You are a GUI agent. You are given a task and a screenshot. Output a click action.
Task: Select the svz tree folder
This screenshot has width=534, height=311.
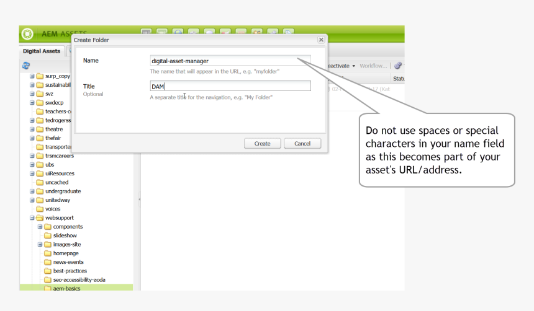tap(49, 94)
